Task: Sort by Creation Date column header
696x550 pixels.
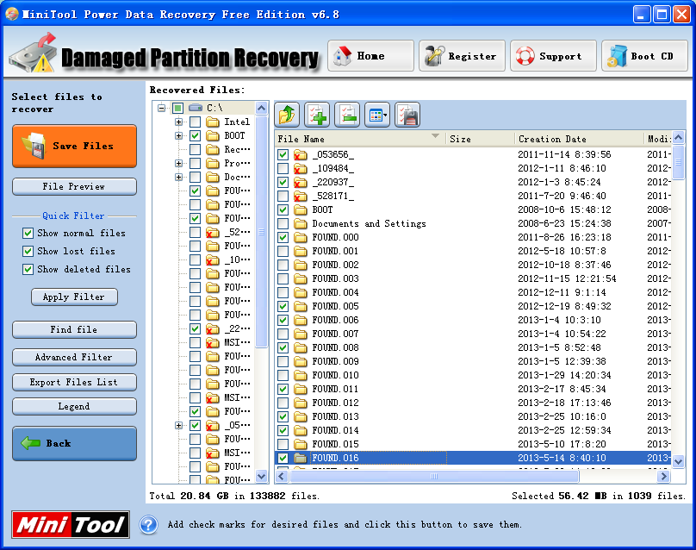Action: point(579,139)
